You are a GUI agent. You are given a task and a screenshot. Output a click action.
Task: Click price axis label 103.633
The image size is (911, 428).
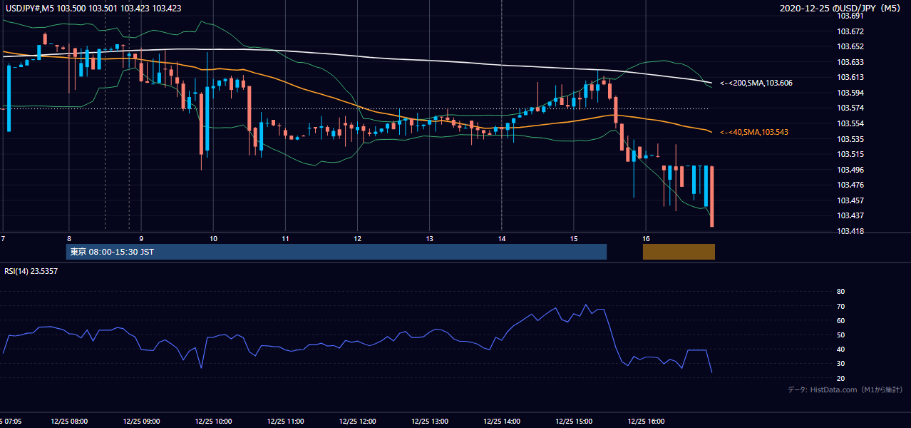[850, 62]
